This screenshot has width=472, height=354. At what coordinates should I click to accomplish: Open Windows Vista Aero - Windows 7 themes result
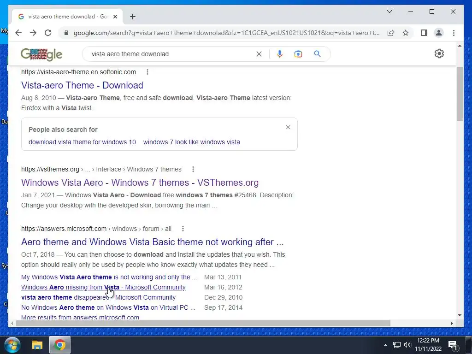(140, 183)
